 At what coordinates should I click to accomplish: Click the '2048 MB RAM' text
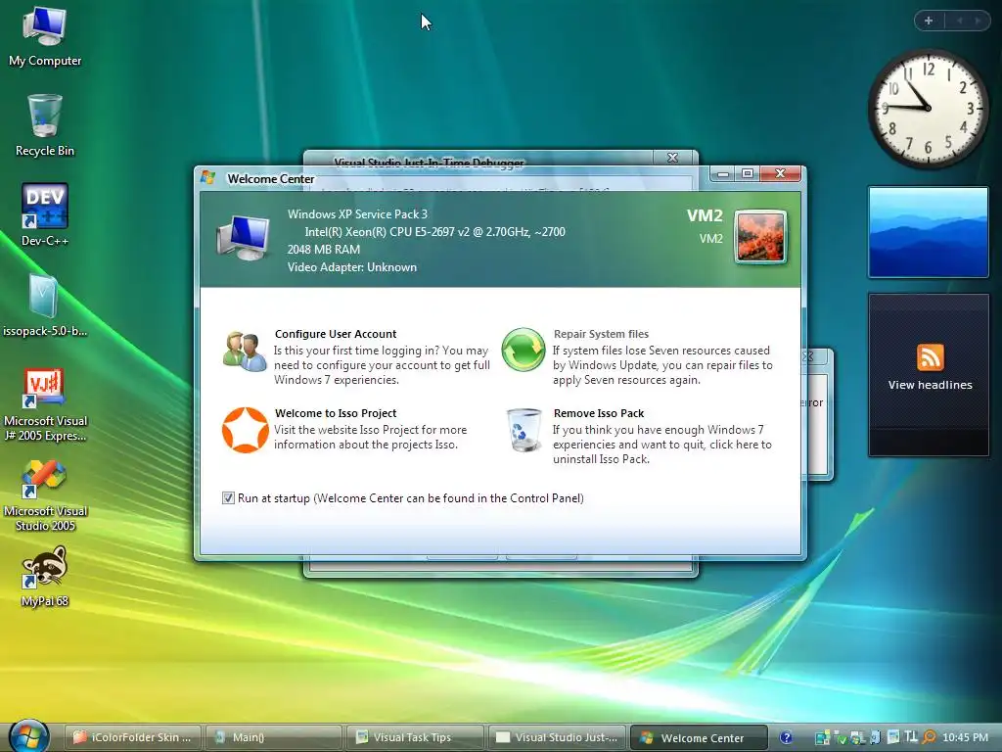tap(323, 250)
